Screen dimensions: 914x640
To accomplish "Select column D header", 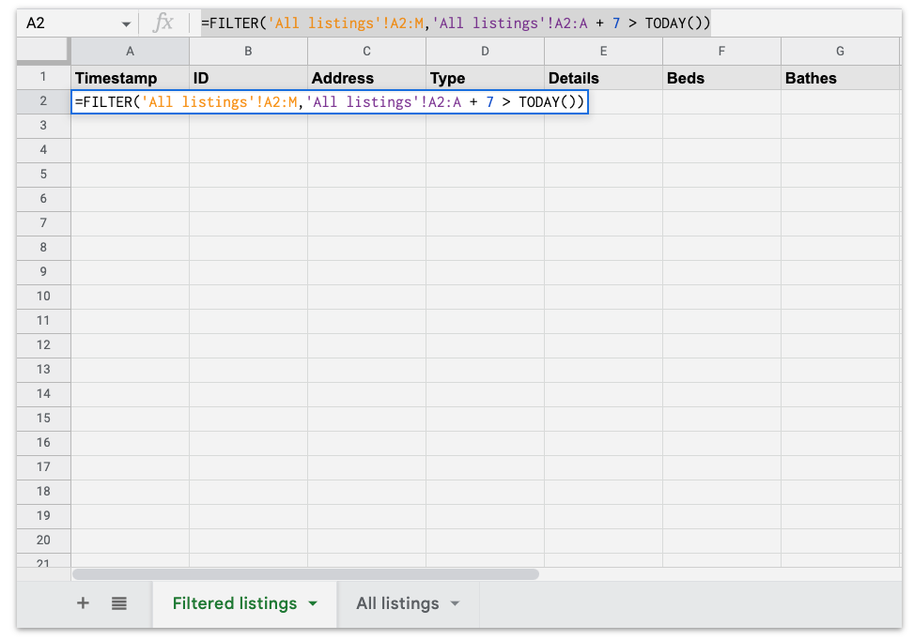I will (485, 52).
